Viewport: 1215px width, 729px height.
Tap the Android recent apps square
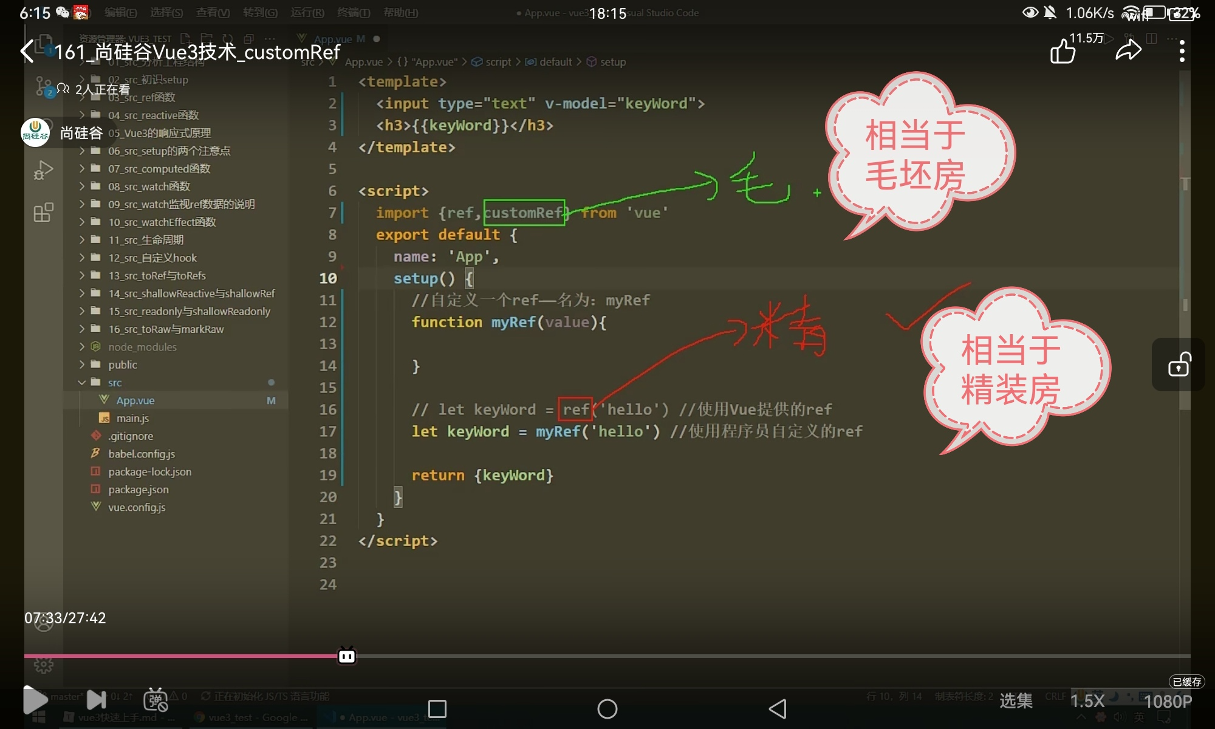point(437,708)
